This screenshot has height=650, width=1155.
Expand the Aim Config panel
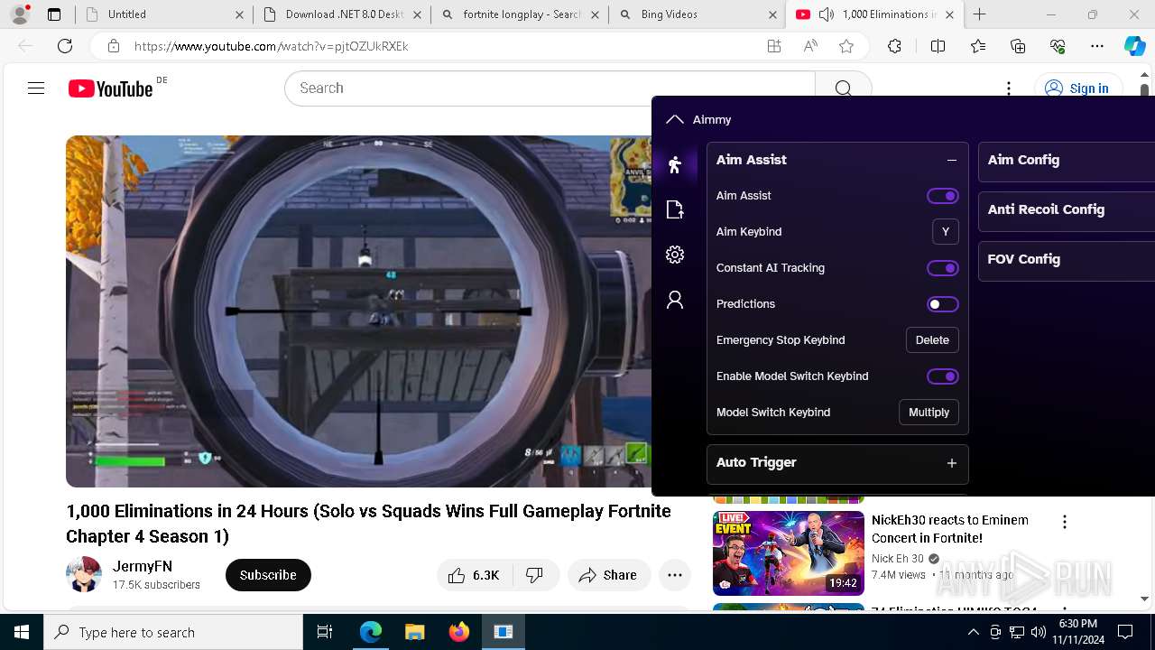(x=1067, y=161)
